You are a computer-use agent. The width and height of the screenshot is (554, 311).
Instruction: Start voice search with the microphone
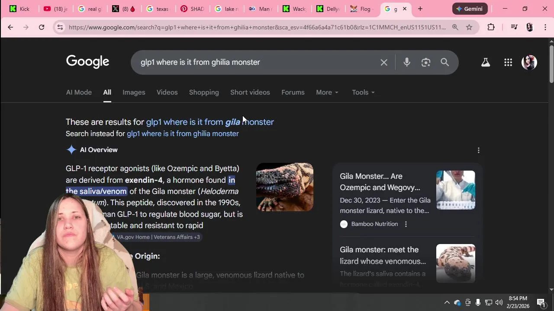pyautogui.click(x=407, y=62)
